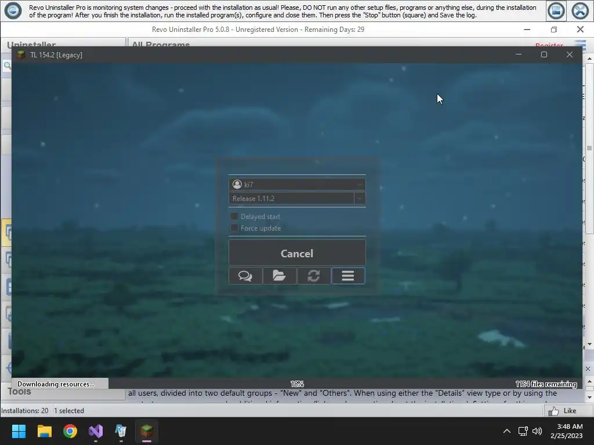The width and height of the screenshot is (594, 445).
Task: Click the Revo Stop monitoring square button
Action: (556, 10)
